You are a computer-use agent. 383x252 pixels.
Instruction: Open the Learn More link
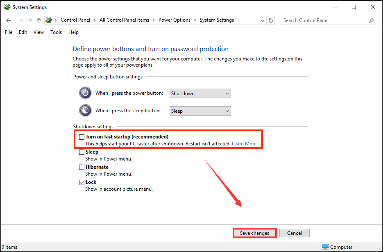pos(244,144)
